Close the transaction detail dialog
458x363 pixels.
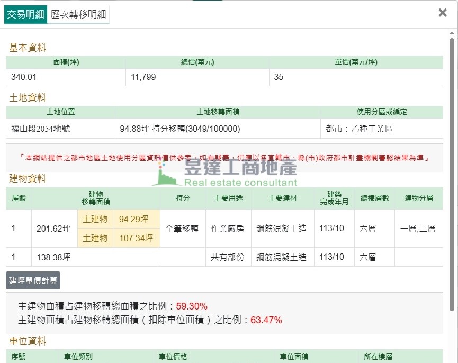pos(443,13)
